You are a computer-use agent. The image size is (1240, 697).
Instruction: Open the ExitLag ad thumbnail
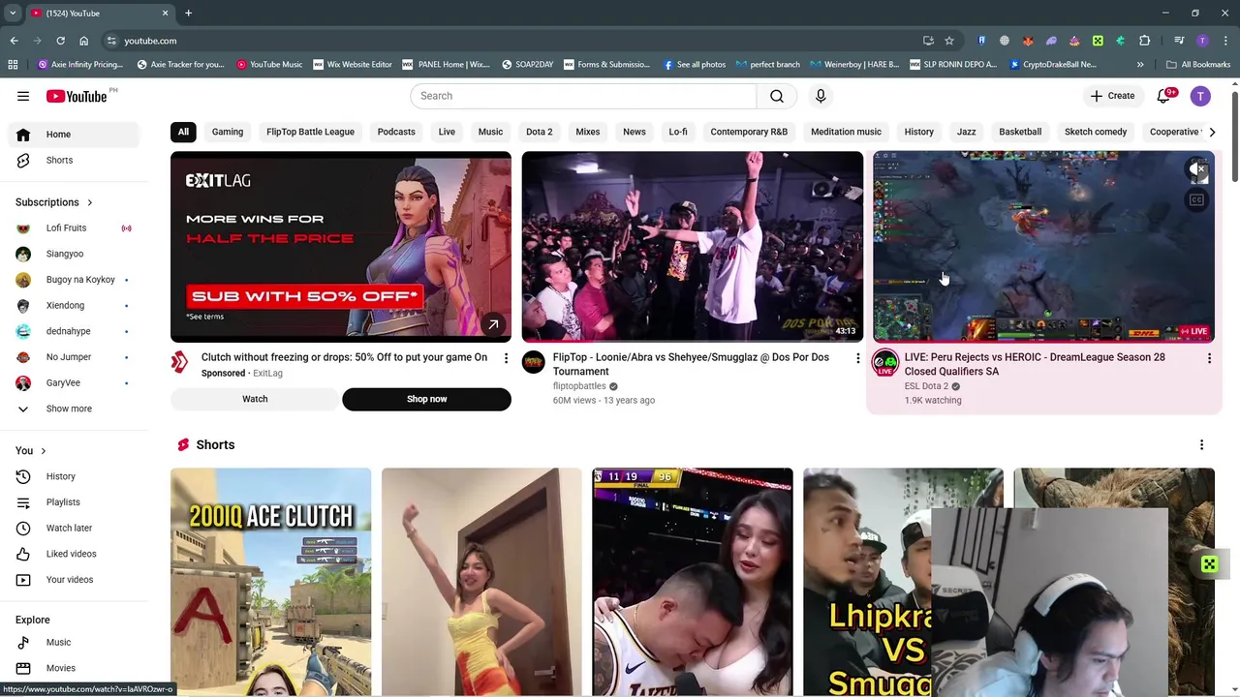[x=341, y=247]
